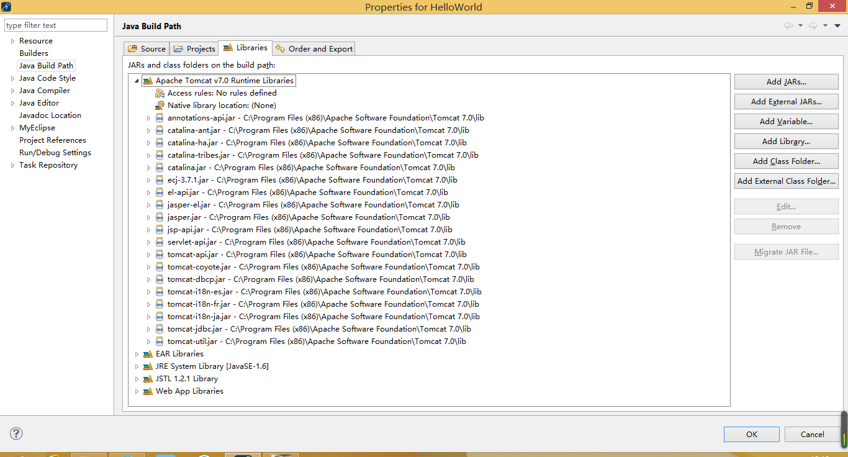Select Run/Debug Settings in the sidebar
This screenshot has width=848, height=457.
55,153
